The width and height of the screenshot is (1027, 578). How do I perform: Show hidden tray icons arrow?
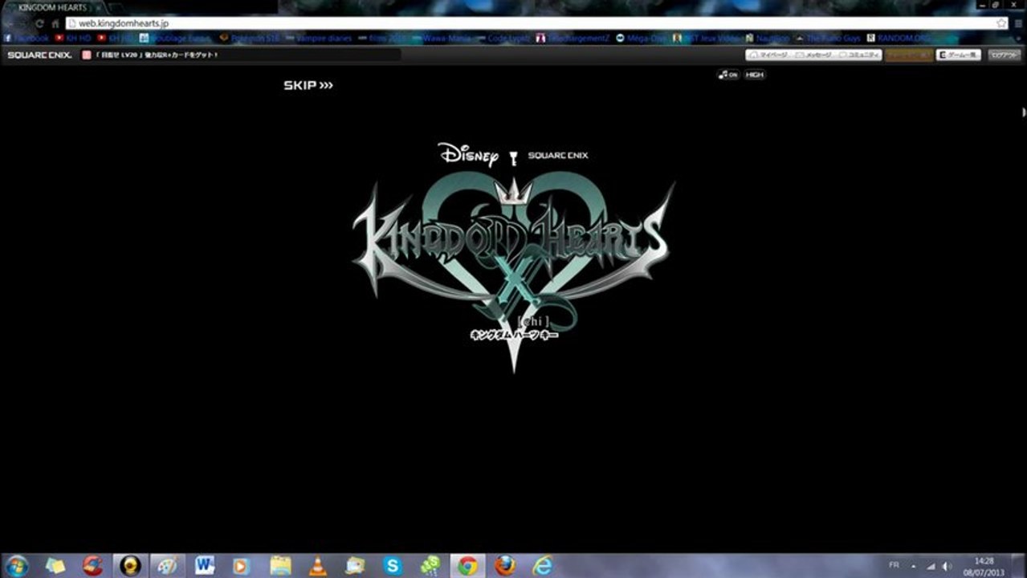point(914,565)
